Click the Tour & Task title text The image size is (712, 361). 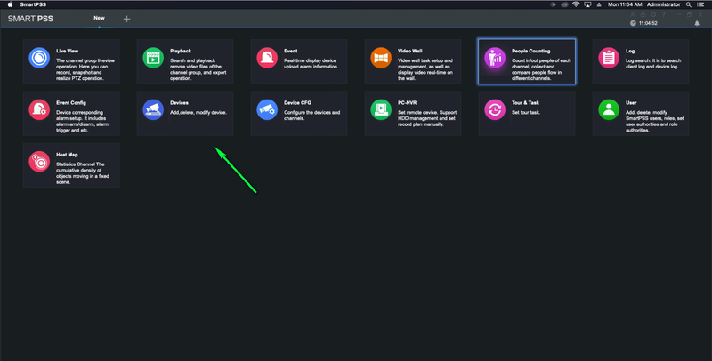point(525,103)
